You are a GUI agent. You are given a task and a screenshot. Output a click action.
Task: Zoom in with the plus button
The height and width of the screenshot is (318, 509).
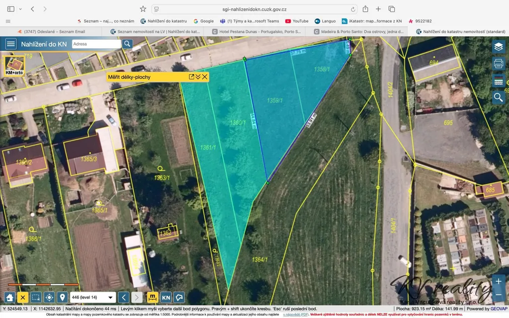pos(498,281)
